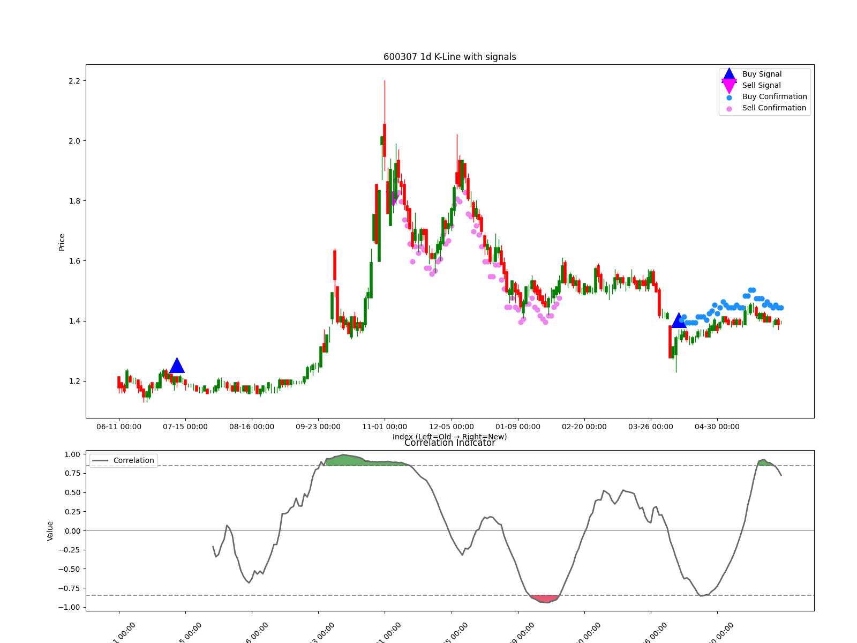Click the Correlation legend label
Image resolution: width=857 pixels, height=643 pixels.
click(x=133, y=461)
